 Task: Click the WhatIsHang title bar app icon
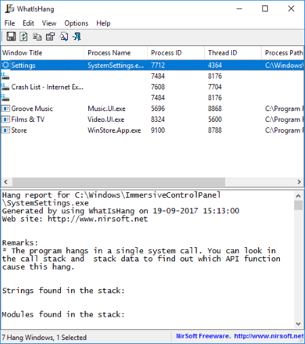(10, 9)
